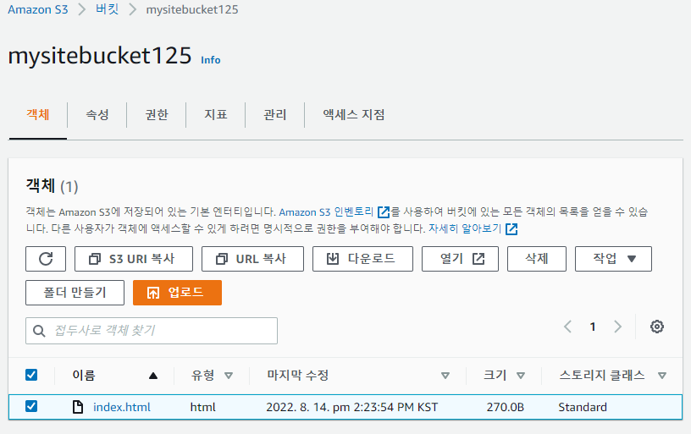This screenshot has width=691, height=434.
Task: Click 열기 to open the object
Action: (x=460, y=259)
